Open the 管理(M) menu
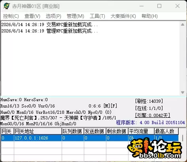This screenshot has width=187, height=162. (x=76, y=16)
